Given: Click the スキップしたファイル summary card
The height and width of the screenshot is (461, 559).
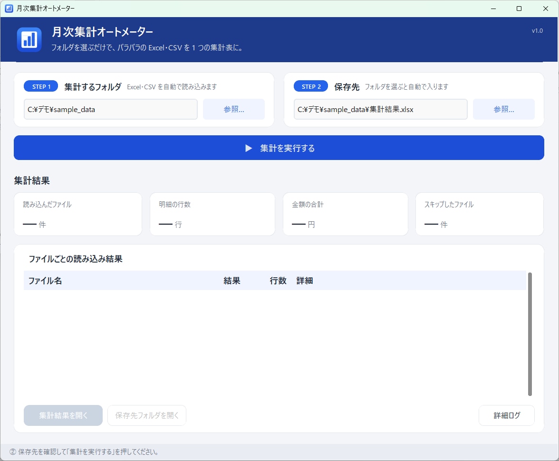Looking at the screenshot, I should (x=480, y=214).
